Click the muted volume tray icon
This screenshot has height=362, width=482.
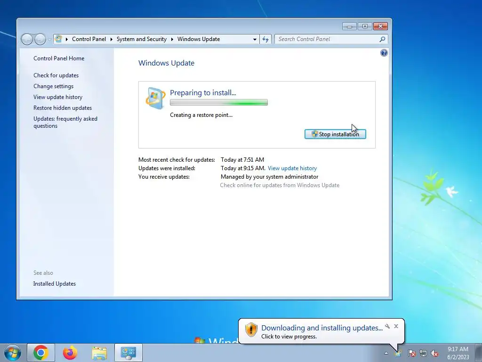(x=434, y=353)
